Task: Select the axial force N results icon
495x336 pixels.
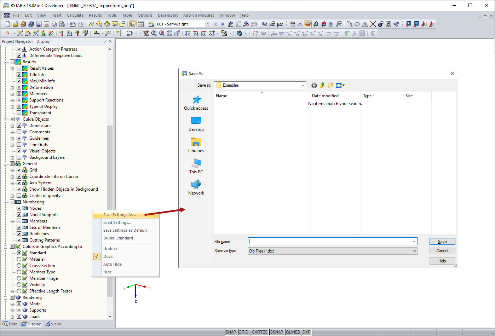Action: [281, 33]
